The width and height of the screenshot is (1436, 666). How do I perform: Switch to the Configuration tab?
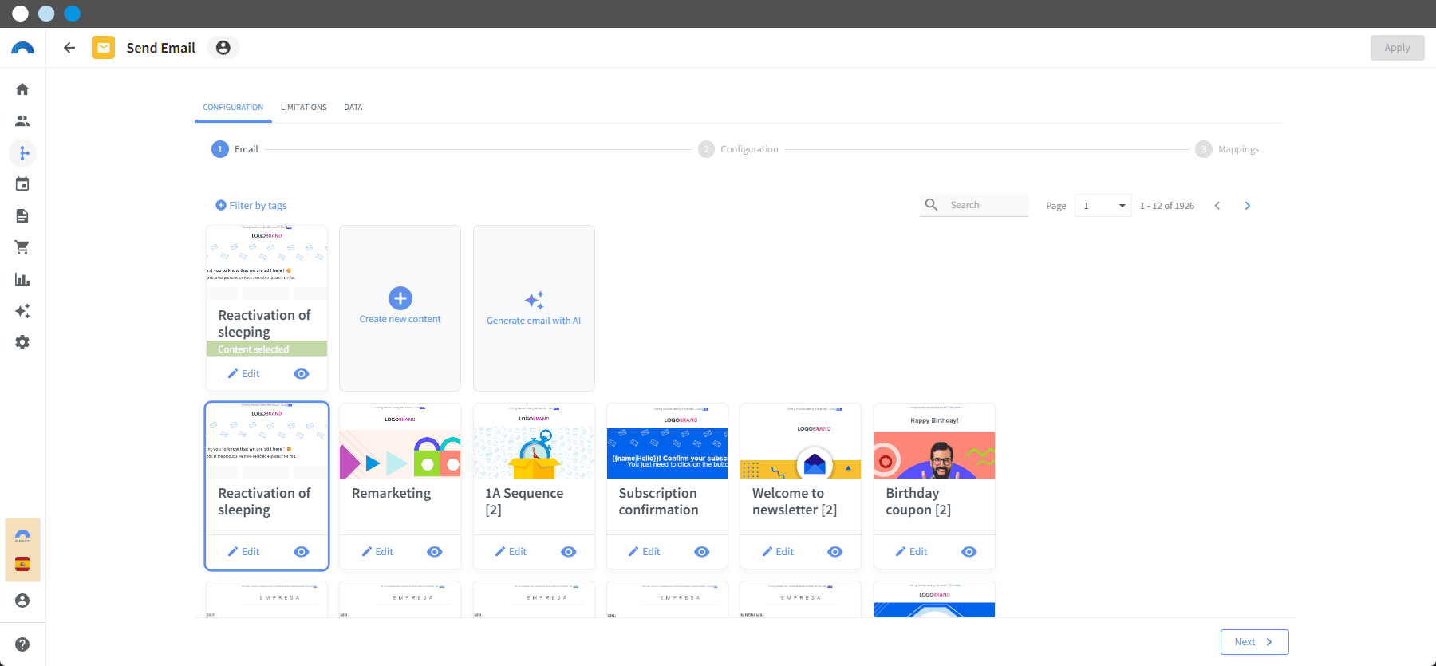tap(233, 108)
